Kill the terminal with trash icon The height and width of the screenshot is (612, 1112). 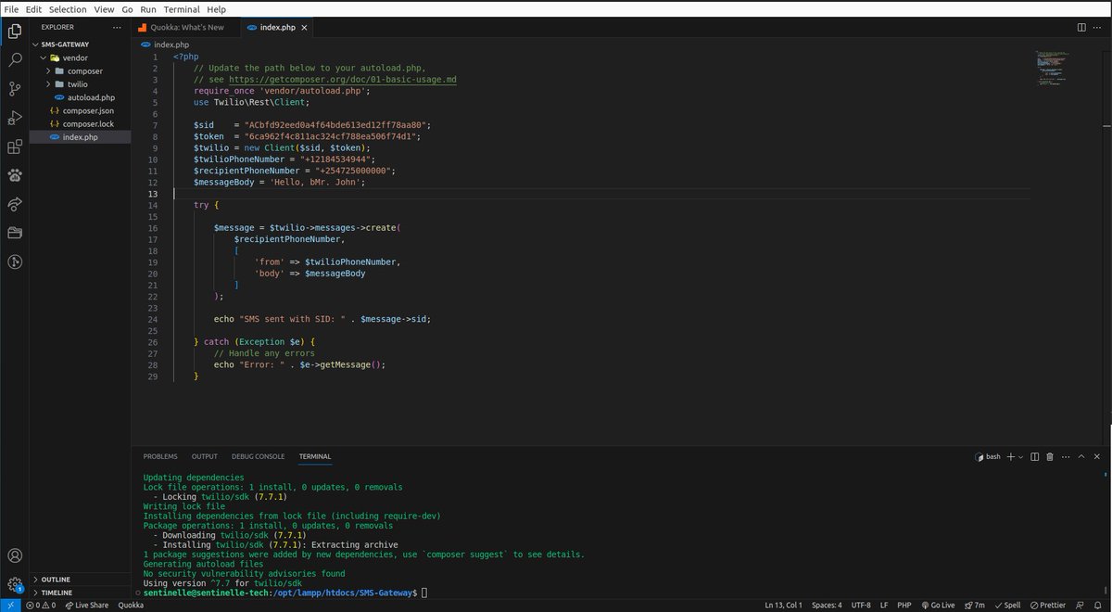click(x=1050, y=456)
